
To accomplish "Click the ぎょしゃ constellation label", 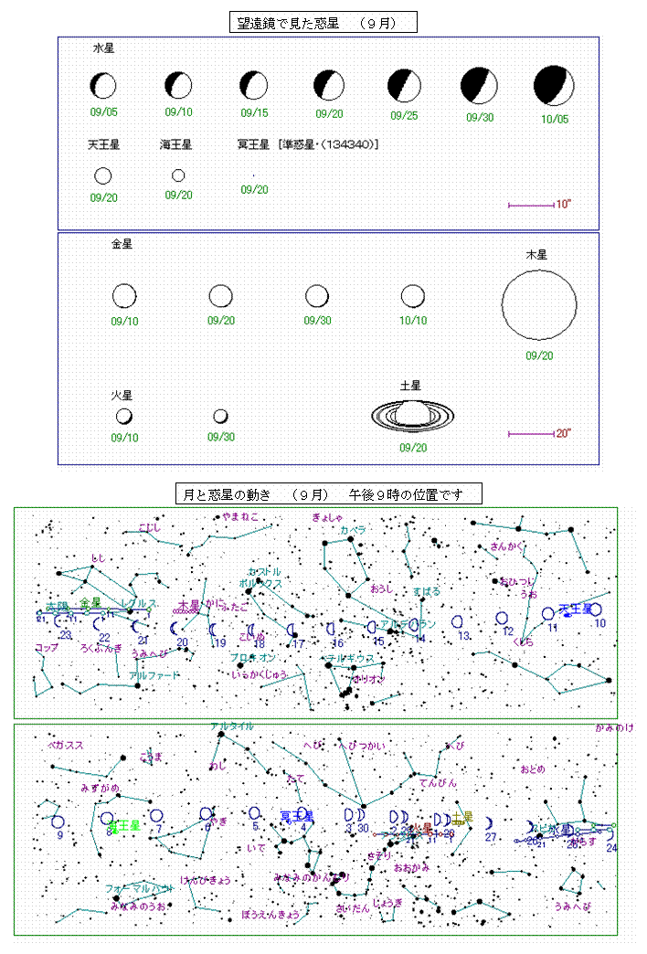I will 327,518.
